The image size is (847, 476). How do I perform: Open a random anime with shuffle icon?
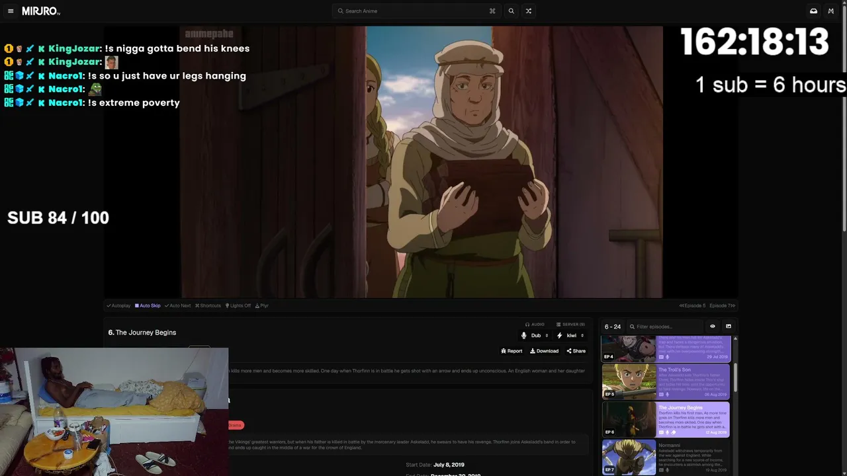click(x=528, y=11)
